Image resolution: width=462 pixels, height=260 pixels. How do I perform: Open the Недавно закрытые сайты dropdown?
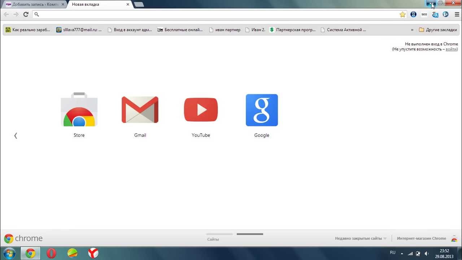[x=361, y=238]
